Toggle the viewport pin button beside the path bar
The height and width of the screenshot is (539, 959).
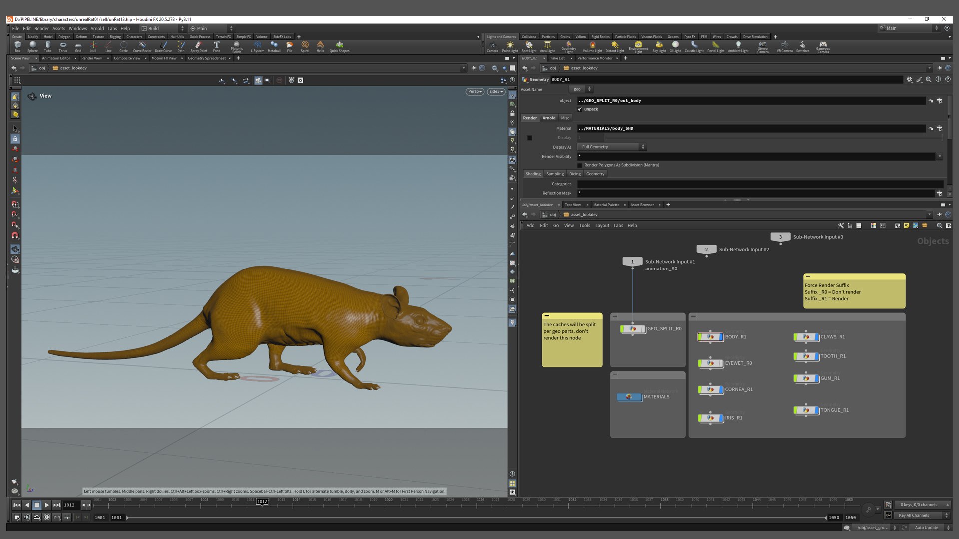pyautogui.click(x=474, y=68)
